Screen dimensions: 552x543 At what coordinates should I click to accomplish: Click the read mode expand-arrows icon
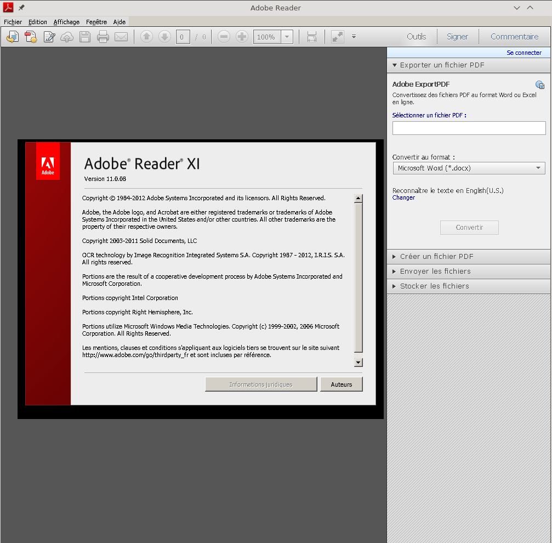point(338,37)
